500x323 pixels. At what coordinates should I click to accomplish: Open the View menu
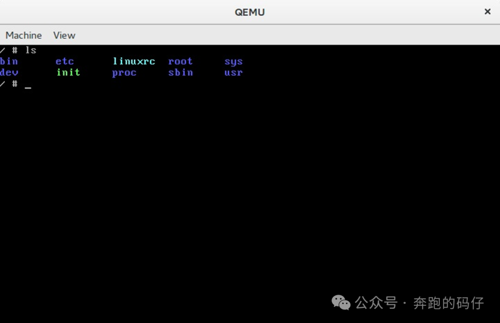coord(64,35)
